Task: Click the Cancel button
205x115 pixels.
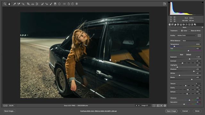Action: coord(185,111)
